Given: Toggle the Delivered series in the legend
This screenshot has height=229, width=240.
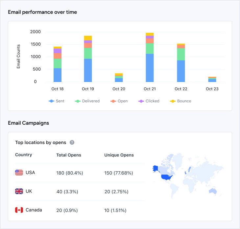Looking at the screenshot, I should (x=87, y=101).
